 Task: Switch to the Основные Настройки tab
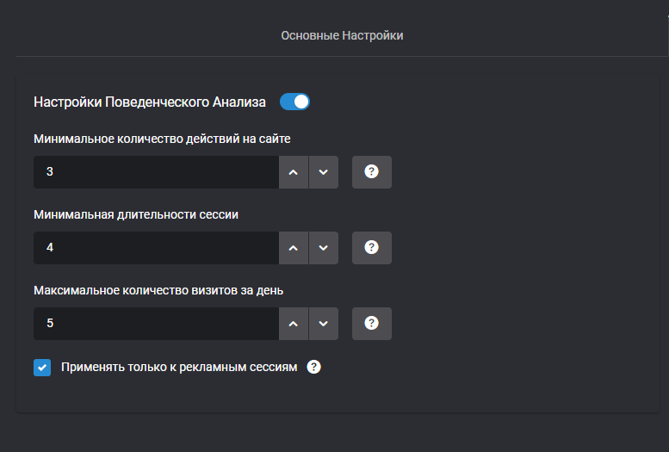(342, 35)
